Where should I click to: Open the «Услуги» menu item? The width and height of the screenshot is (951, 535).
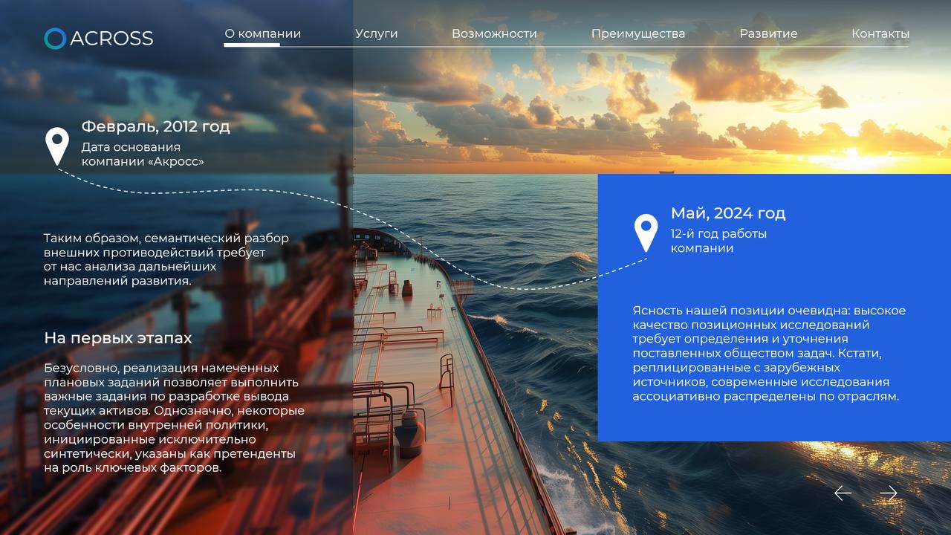(x=377, y=33)
